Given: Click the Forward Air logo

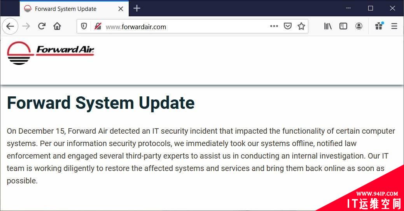Looking at the screenshot, I should (x=51, y=53).
